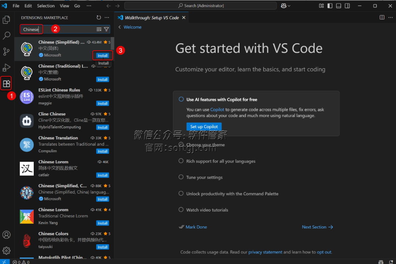Close the Walkthrough: Setup VS Code tab
Image resolution: width=396 pixels, height=264 pixels.
pyautogui.click(x=184, y=18)
